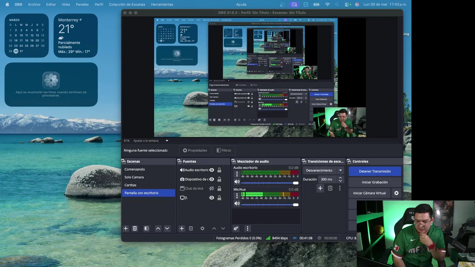The image size is (475, 267).
Task: Click the Monterrey weather widget
Action: pos(76,36)
